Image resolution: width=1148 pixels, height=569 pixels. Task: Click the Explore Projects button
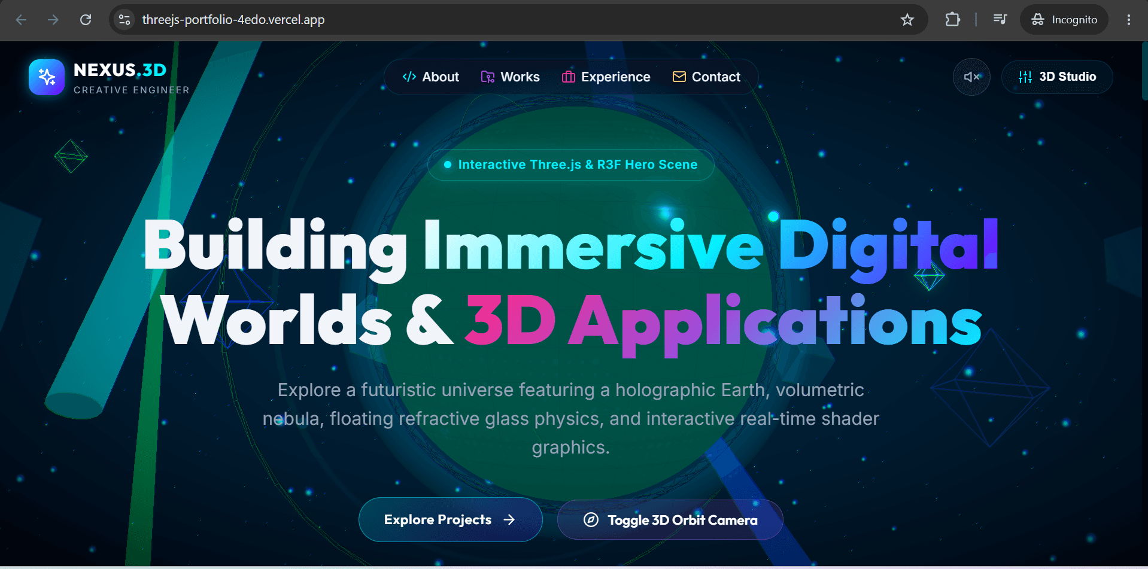click(451, 519)
